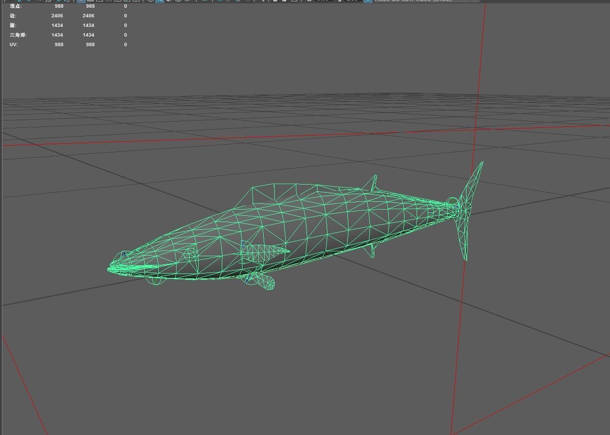Click the 0 value in the UV row

(126, 45)
